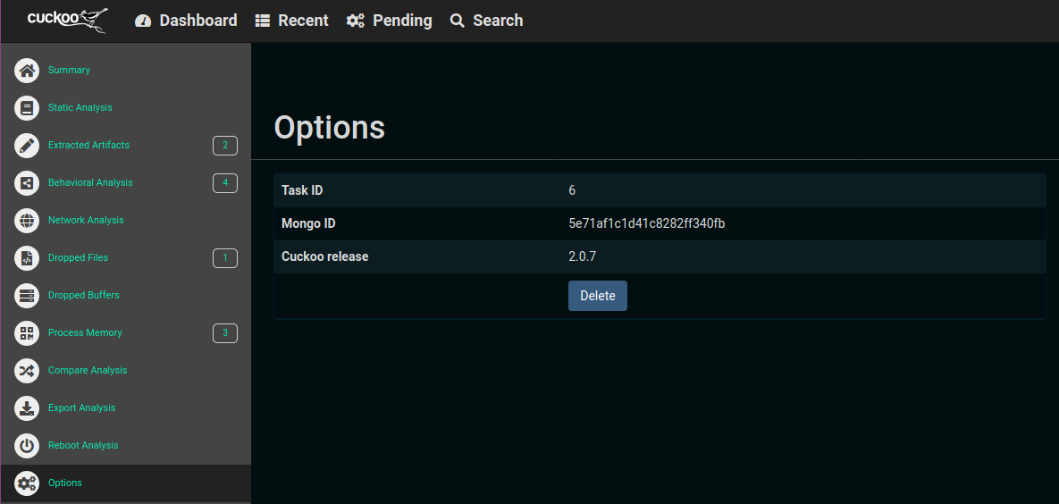Select the Extracted Artifacts pencil icon

click(x=27, y=146)
